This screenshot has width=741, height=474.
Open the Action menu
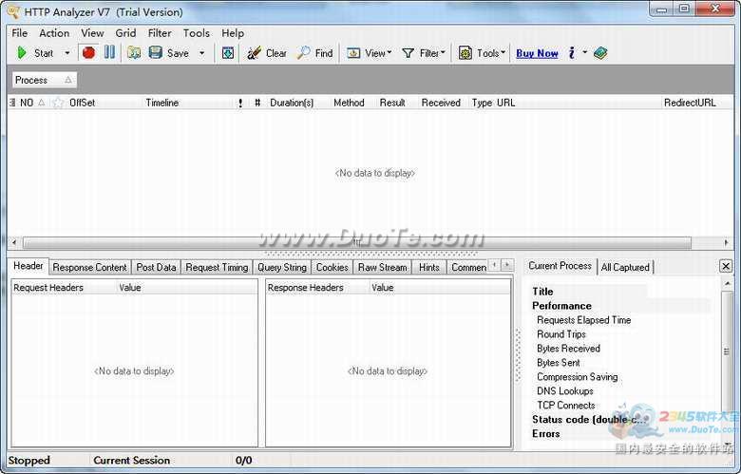54,33
